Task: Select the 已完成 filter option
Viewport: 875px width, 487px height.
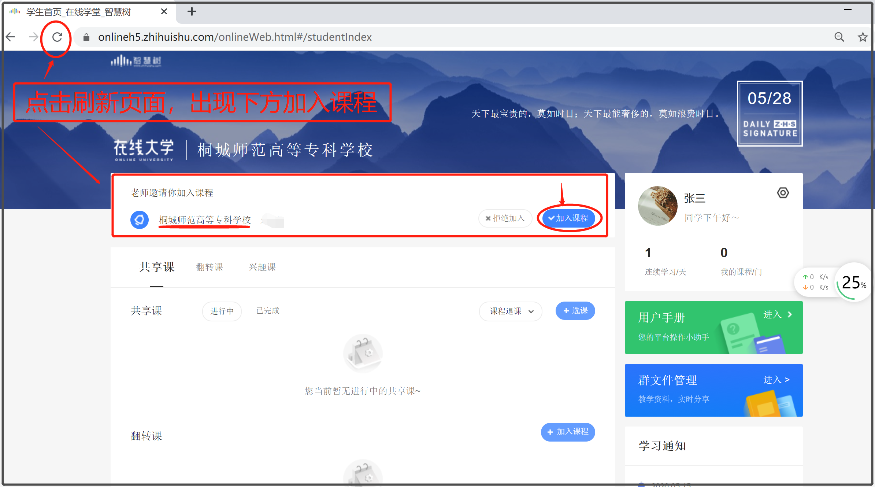Action: tap(268, 311)
